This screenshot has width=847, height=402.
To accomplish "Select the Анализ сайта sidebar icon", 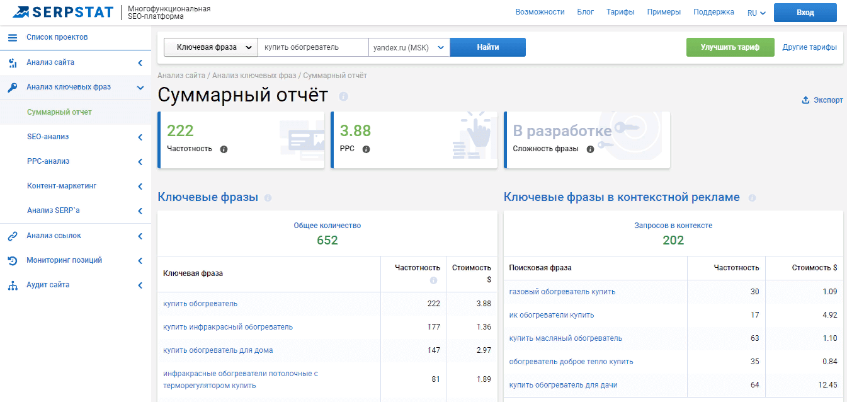I will tap(11, 62).
